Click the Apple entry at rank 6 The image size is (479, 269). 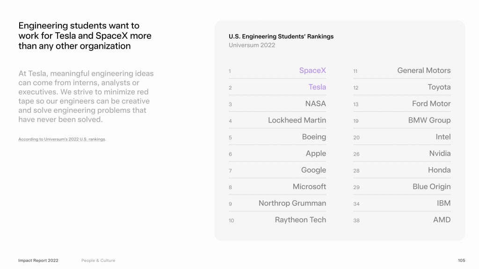(x=277, y=153)
